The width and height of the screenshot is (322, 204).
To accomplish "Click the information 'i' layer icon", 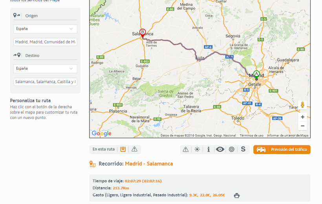I will tap(208, 149).
